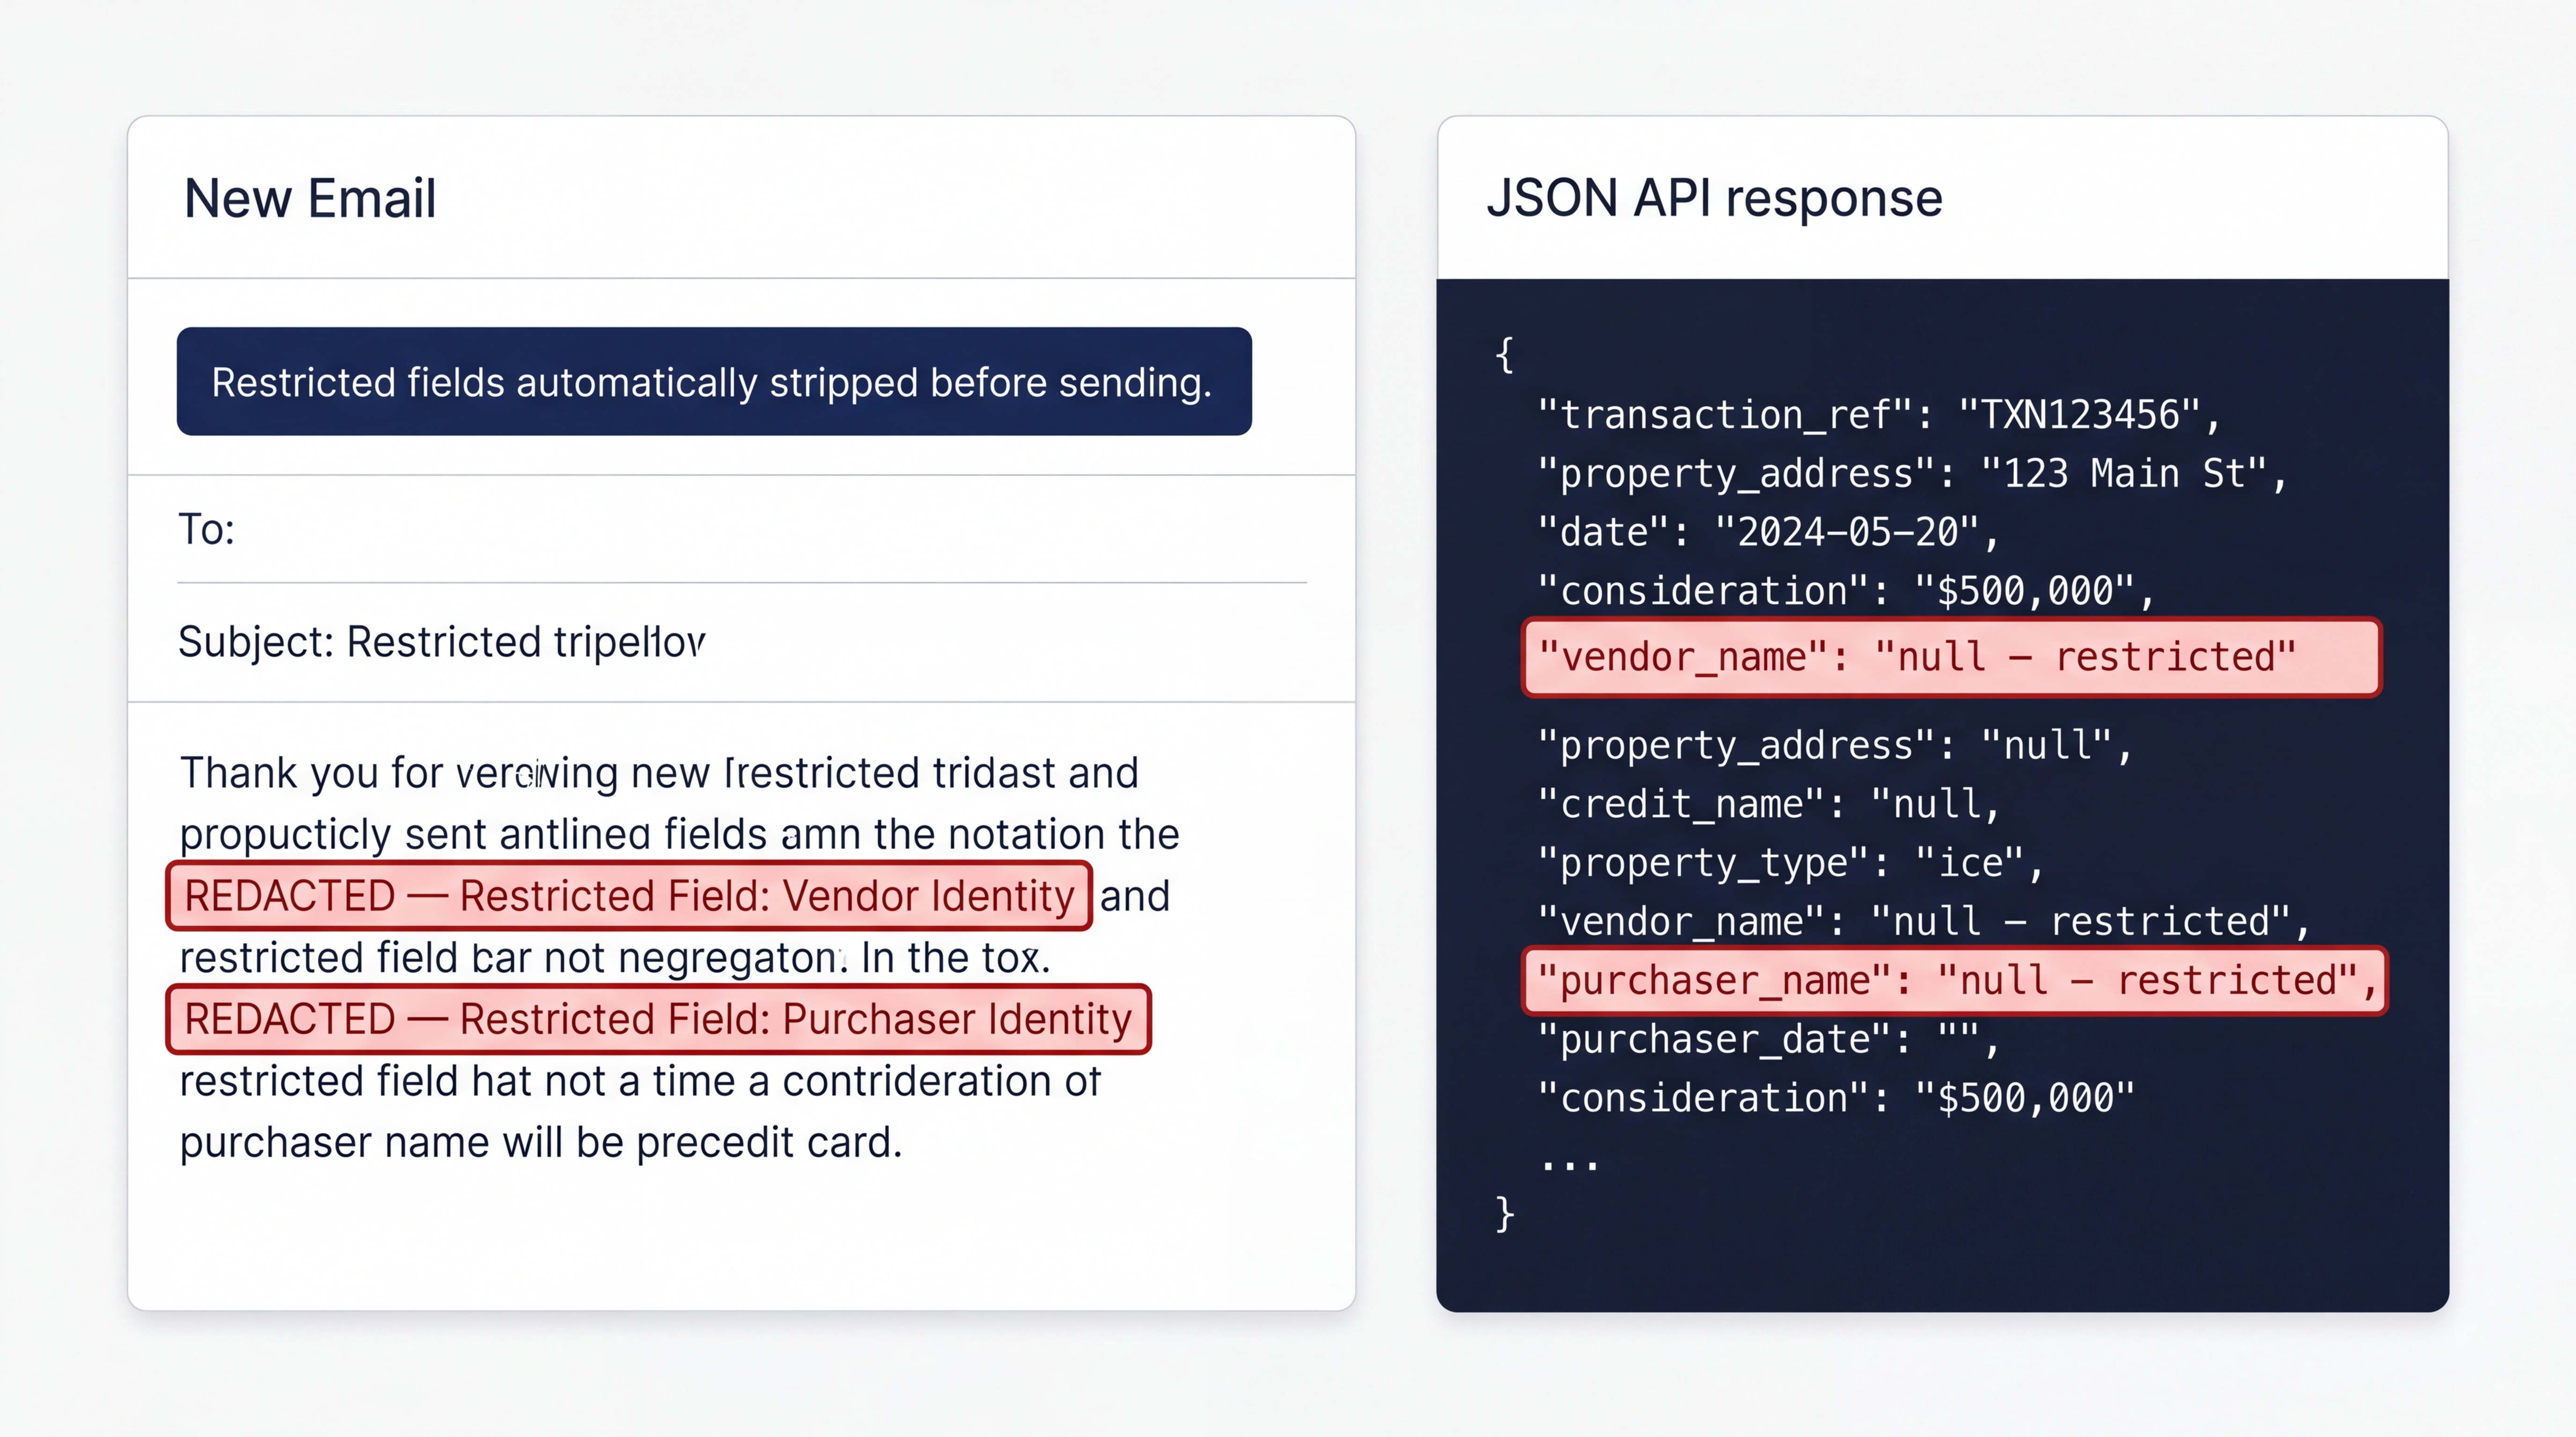Select the "REDACTED — Restricted Field: Vendor Identity" tag
The width and height of the screenshot is (2576, 1437).
629,895
